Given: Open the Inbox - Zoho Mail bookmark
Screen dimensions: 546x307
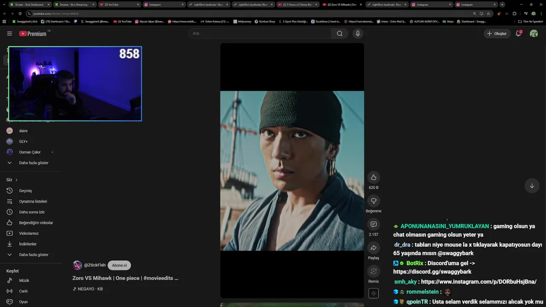Looking at the screenshot, I should click(x=391, y=21).
